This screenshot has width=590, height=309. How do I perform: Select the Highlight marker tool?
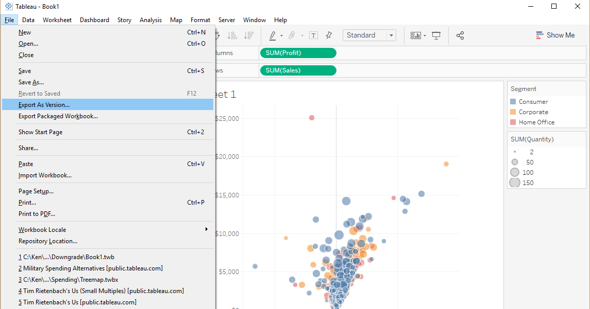click(x=274, y=35)
